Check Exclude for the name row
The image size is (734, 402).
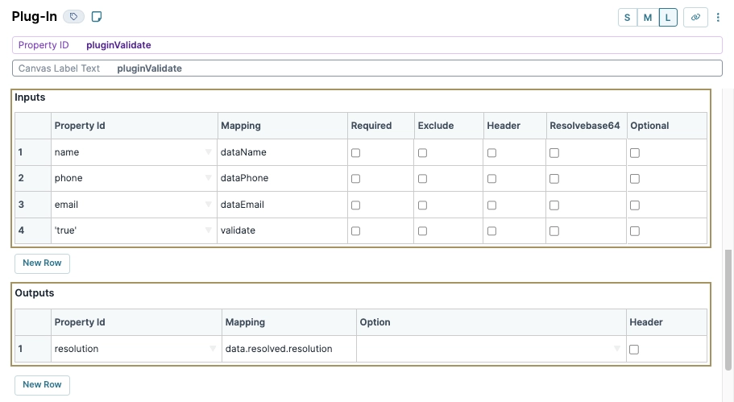[x=423, y=153]
